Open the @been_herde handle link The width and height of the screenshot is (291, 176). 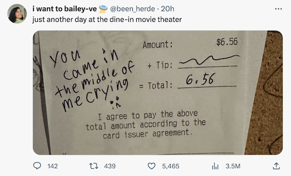click(132, 9)
